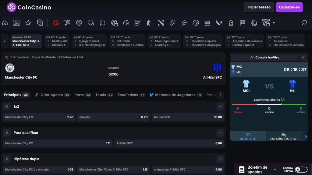
Task: Bet Al Hilal SFC to qualify 6.60
Action: pos(169,143)
